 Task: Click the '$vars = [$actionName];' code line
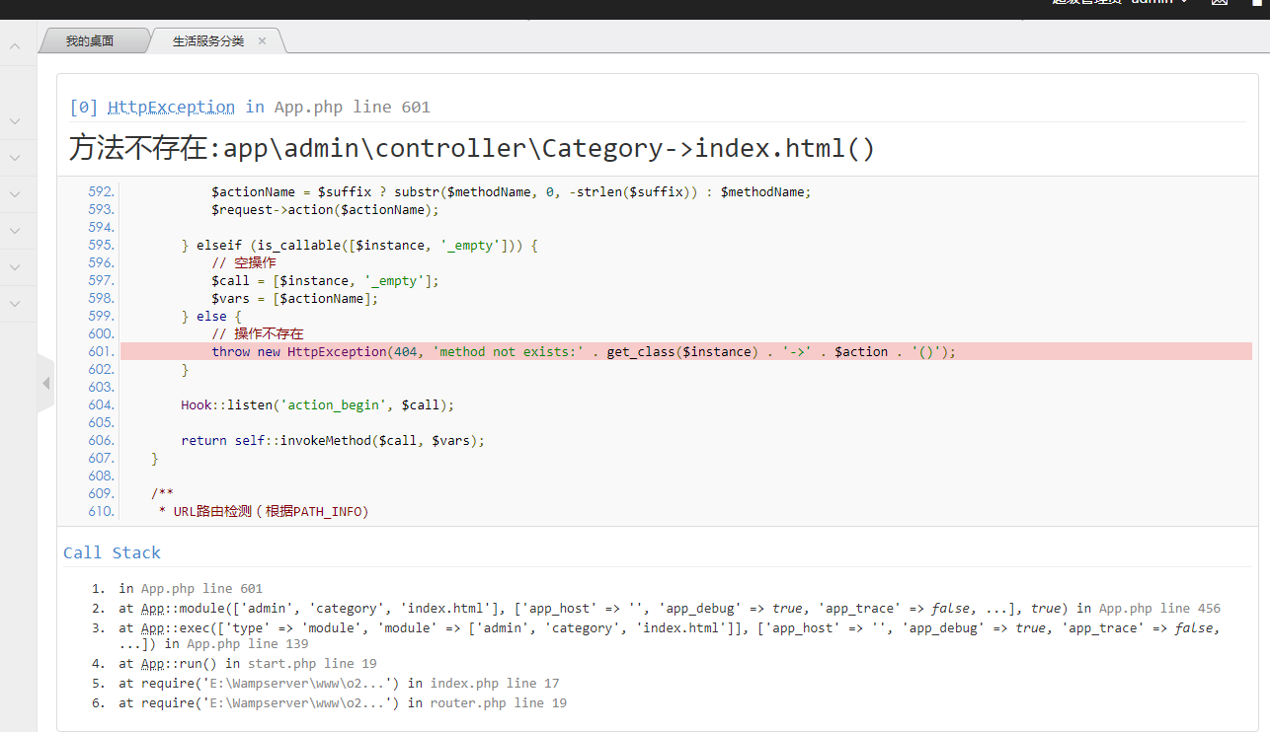click(294, 298)
